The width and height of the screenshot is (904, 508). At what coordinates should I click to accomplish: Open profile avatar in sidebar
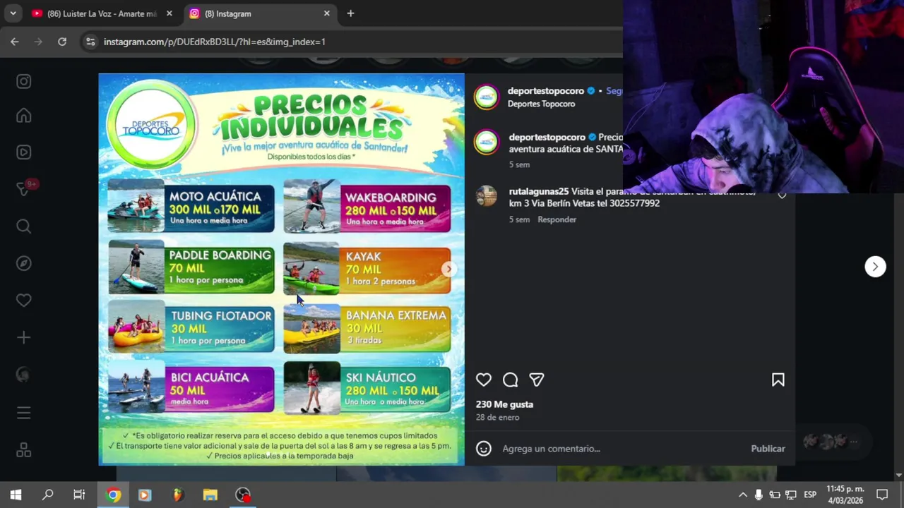click(x=23, y=375)
